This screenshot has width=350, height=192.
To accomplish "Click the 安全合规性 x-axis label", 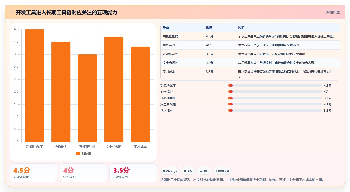I will (114, 147).
